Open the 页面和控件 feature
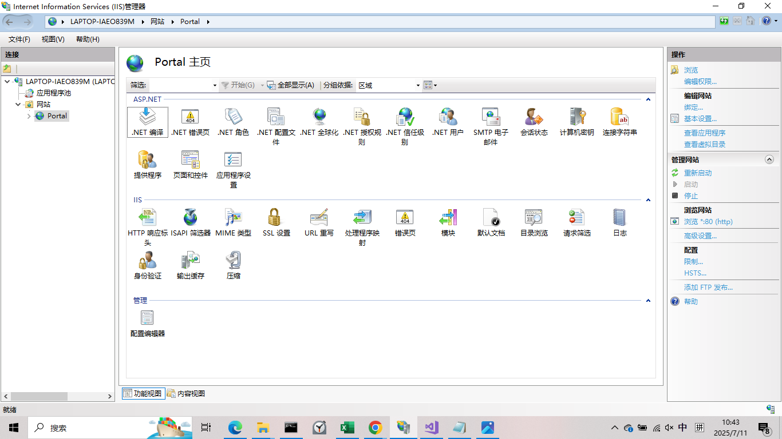 [190, 165]
